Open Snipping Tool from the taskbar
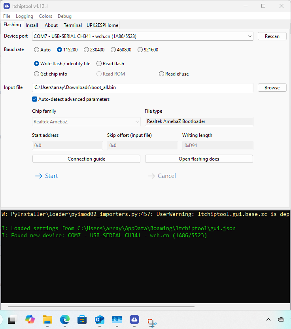This screenshot has height=329, width=291. [x=152, y=322]
